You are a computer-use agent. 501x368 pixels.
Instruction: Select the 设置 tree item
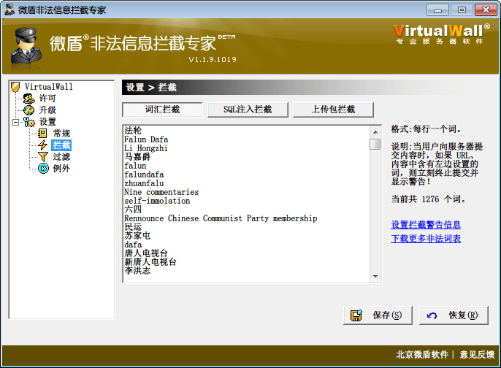tap(47, 122)
